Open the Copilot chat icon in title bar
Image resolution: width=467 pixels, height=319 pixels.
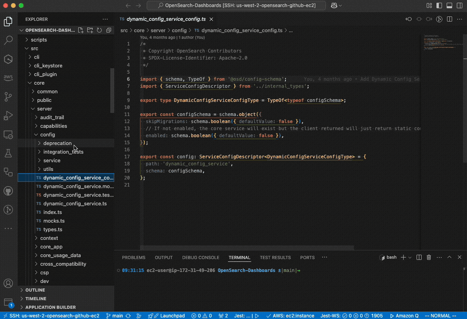(x=334, y=5)
